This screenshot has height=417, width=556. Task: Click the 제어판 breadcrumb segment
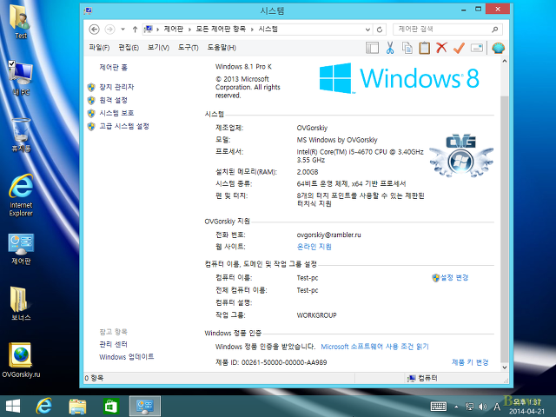click(174, 30)
